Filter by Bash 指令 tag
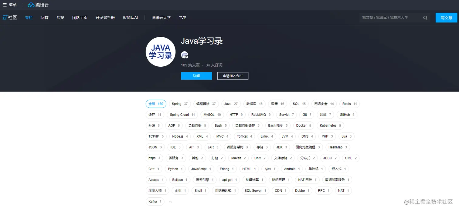The height and width of the screenshot is (211, 459). 278,126
